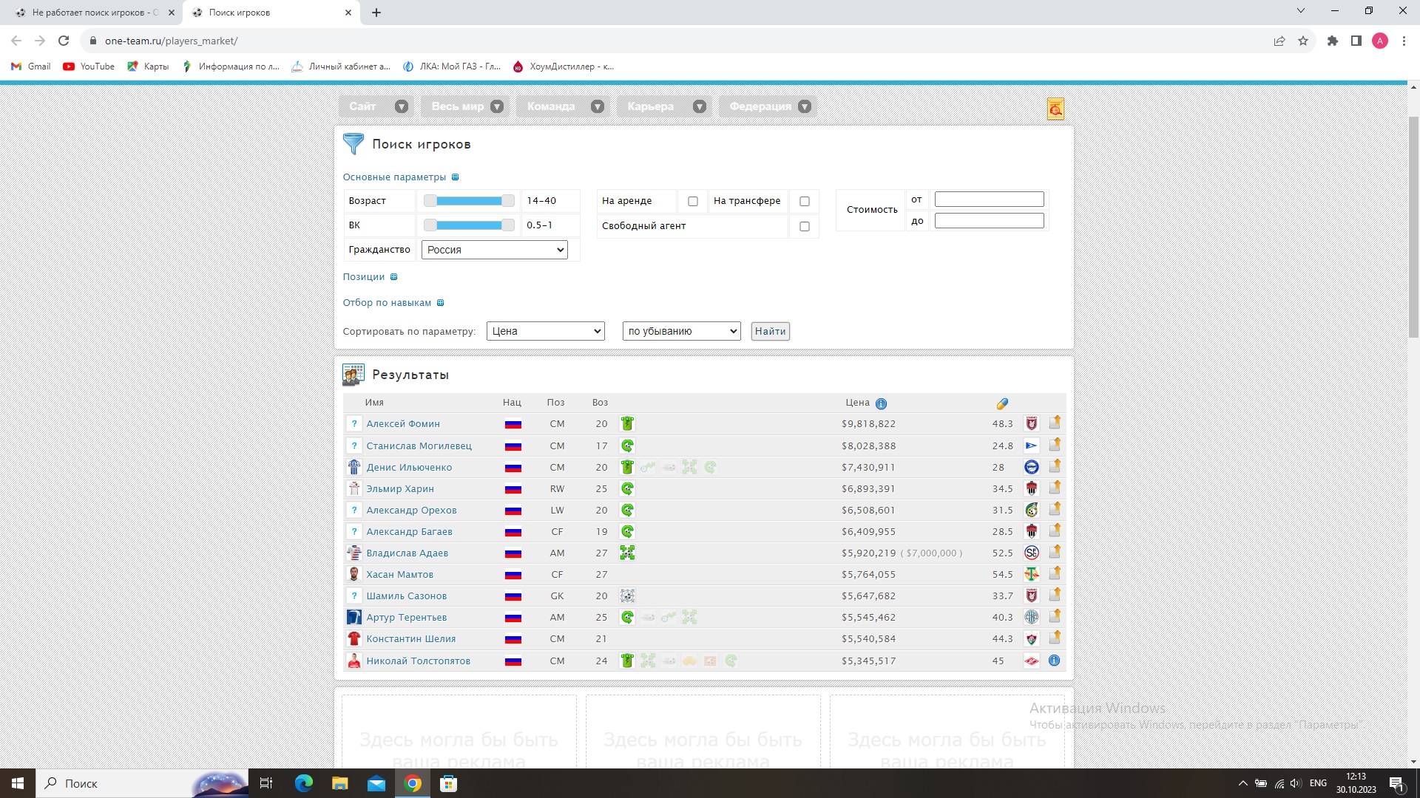This screenshot has width=1420, height=798.
Task: Click the orange icon right of the menu
Action: (1055, 109)
